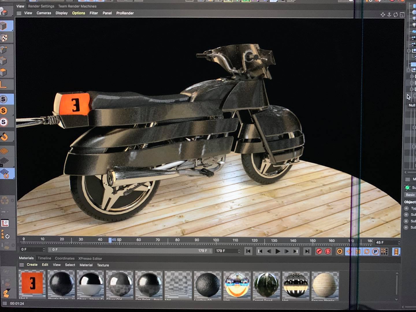The height and width of the screenshot is (312, 416).
Task: Toggle Parameter (P) keyframe recording
Action: [x=375, y=251]
